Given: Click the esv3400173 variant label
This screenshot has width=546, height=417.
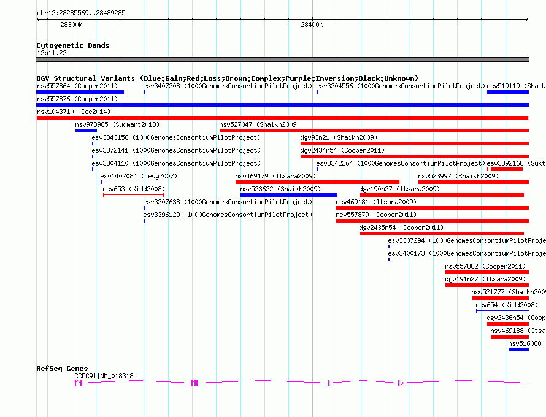Looking at the screenshot, I should point(467,253).
